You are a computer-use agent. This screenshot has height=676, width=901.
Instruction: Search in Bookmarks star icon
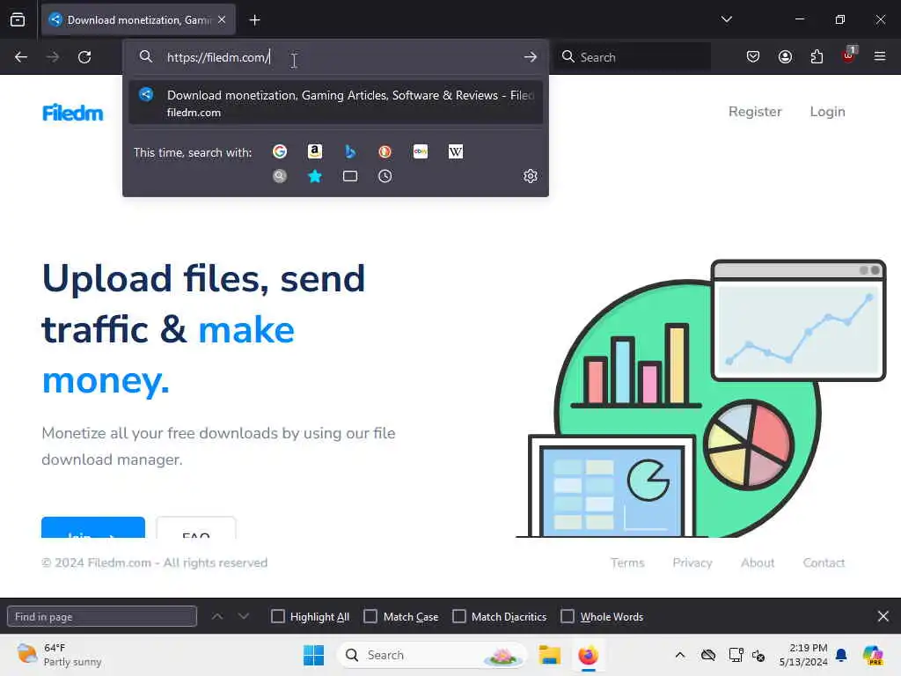pyautogui.click(x=315, y=176)
